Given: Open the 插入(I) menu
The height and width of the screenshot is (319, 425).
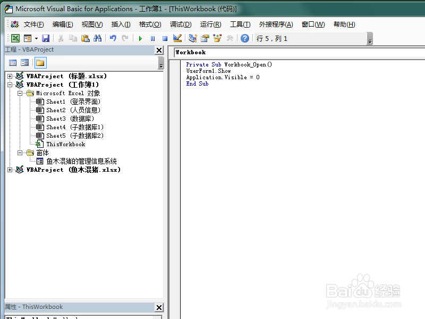Looking at the screenshot, I should tap(121, 24).
